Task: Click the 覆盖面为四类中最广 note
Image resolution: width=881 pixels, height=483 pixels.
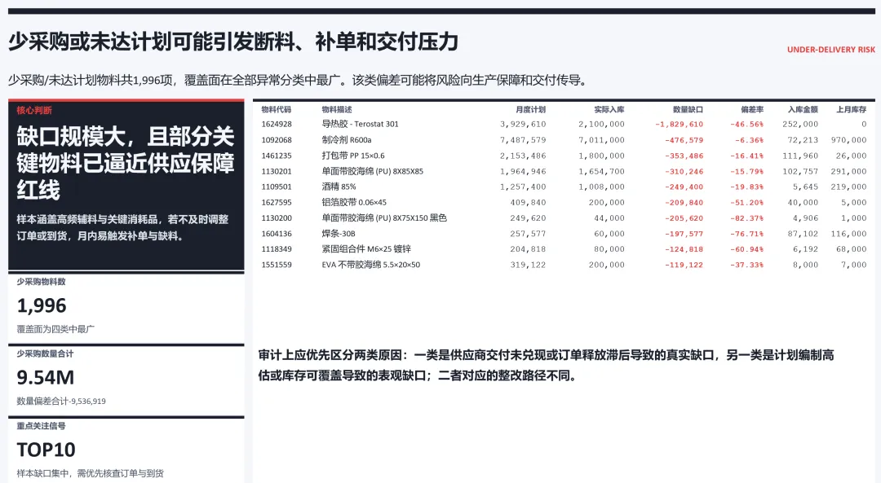Action: [x=55, y=329]
